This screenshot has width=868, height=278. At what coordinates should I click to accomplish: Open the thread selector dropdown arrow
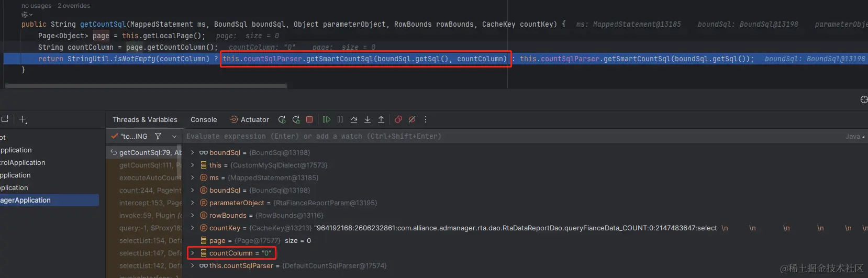[x=174, y=136]
